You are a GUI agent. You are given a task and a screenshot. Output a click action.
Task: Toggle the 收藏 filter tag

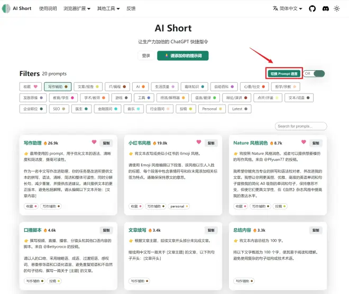tap(31, 87)
